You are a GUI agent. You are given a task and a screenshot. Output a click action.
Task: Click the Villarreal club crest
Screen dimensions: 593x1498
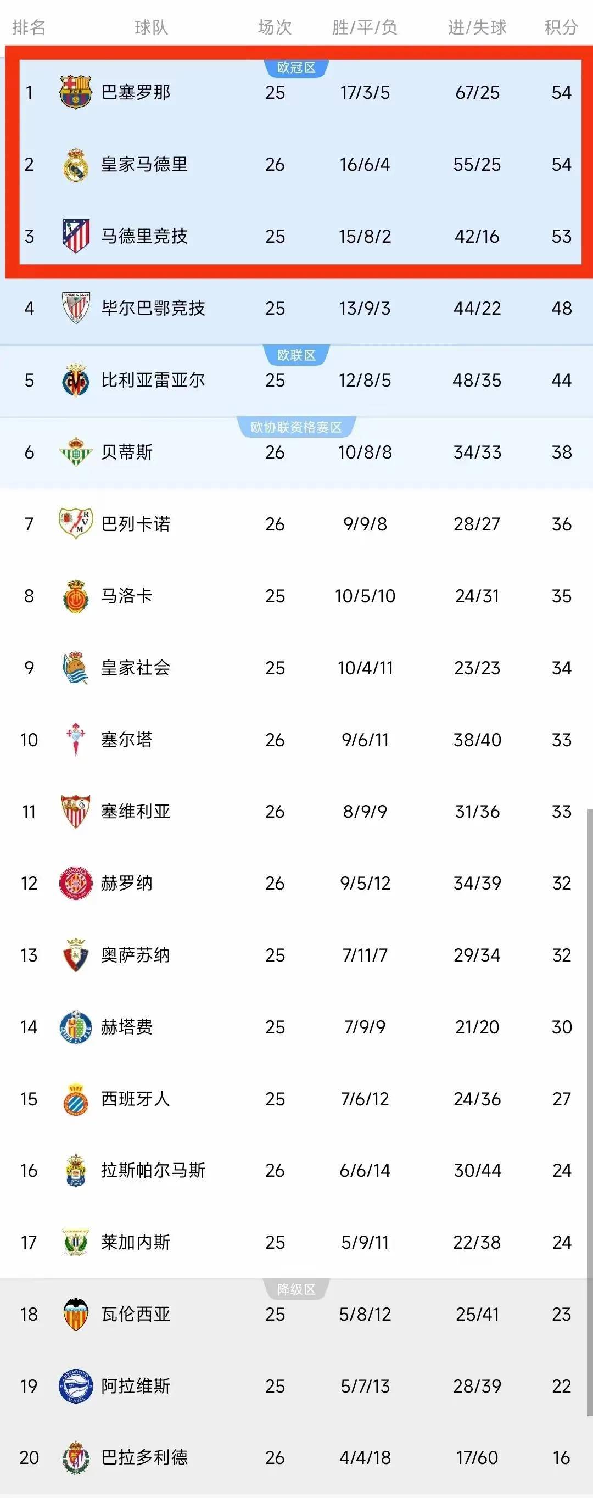pyautogui.click(x=76, y=381)
